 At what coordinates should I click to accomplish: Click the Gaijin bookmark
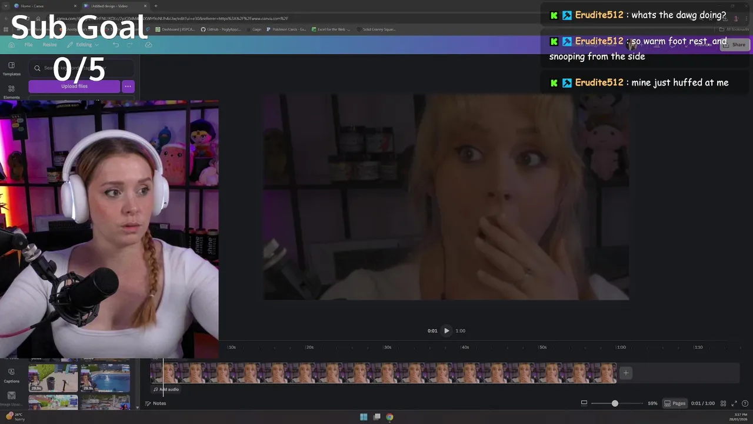pos(254,29)
